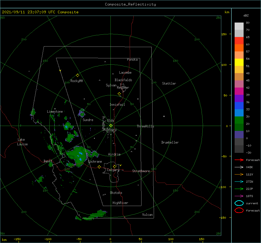
Task: Click the light blue swatch in dBZ scale
Action: point(239,113)
